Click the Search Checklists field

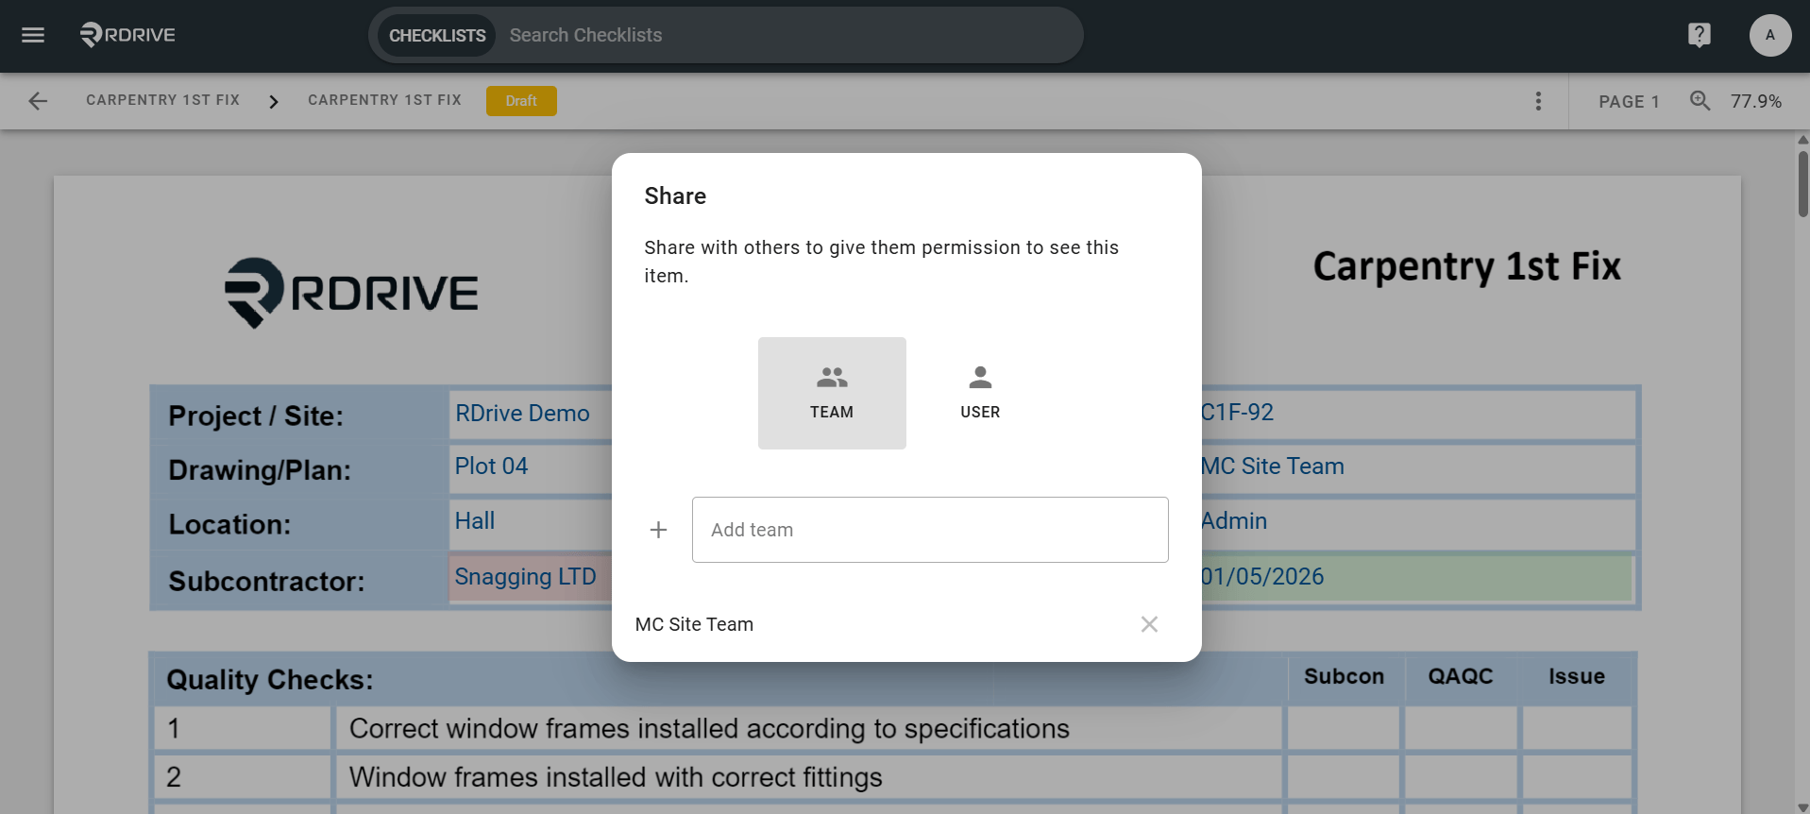tap(788, 35)
